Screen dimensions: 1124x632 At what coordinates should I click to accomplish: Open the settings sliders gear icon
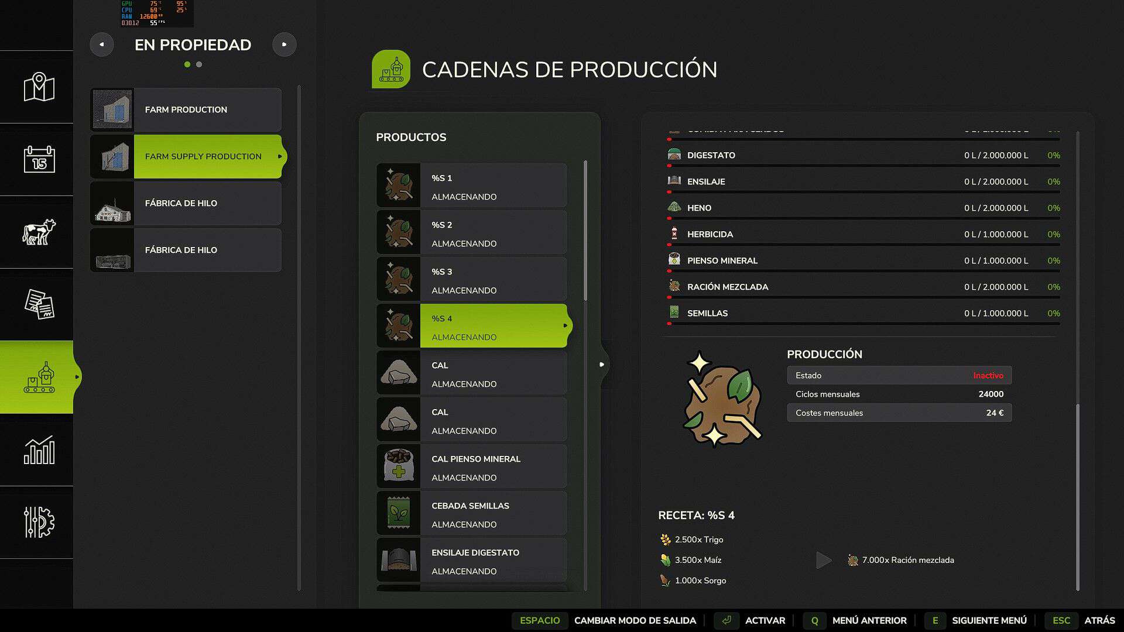point(39,522)
